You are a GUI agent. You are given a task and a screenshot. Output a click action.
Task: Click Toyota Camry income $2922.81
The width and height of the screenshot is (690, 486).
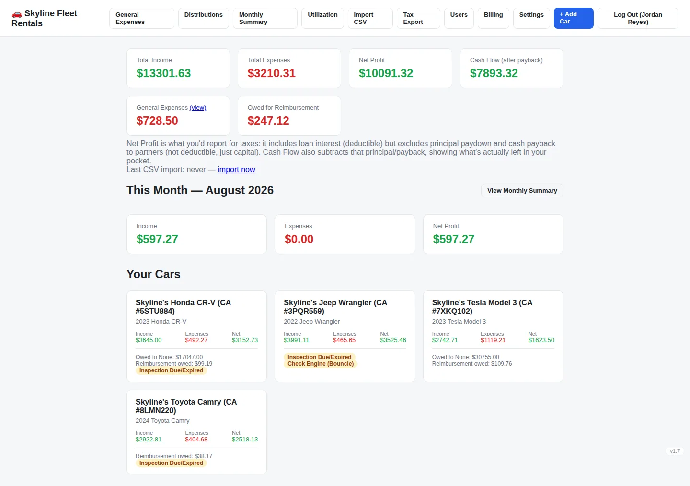(149, 440)
